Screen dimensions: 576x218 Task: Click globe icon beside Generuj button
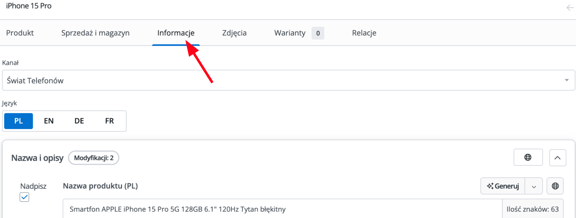pos(555,186)
